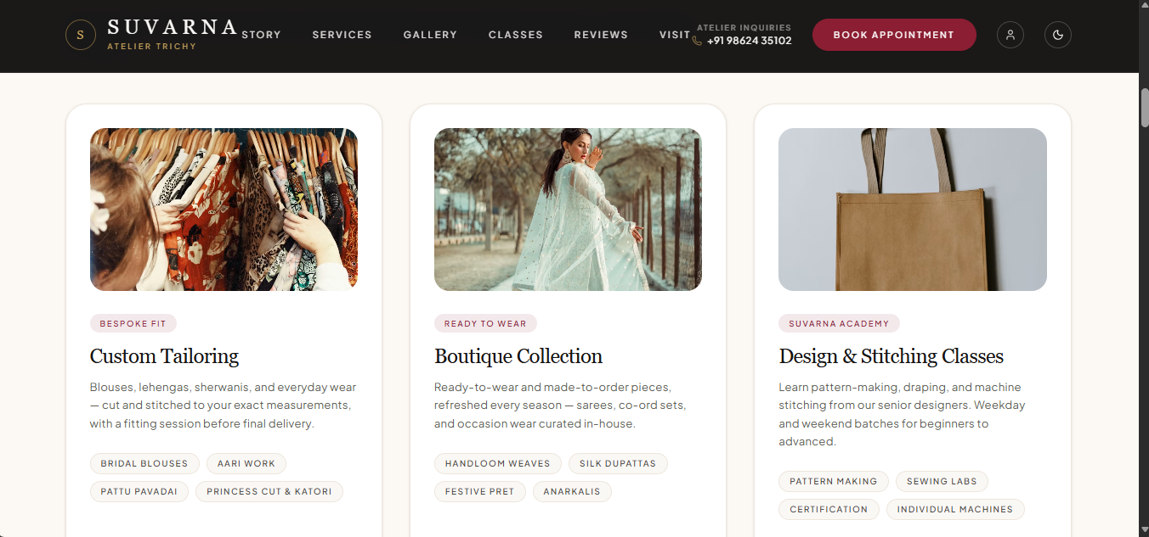Click the Book Appointment button
The height and width of the screenshot is (537, 1149).
[894, 35]
